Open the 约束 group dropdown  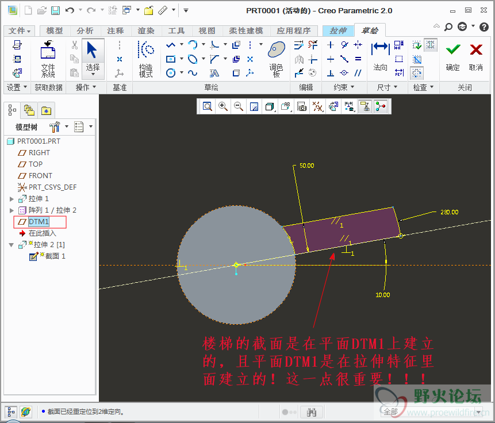tap(344, 87)
